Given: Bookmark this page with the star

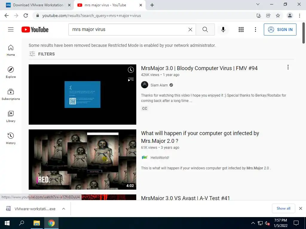Looking at the screenshot, I should [x=278, y=16].
